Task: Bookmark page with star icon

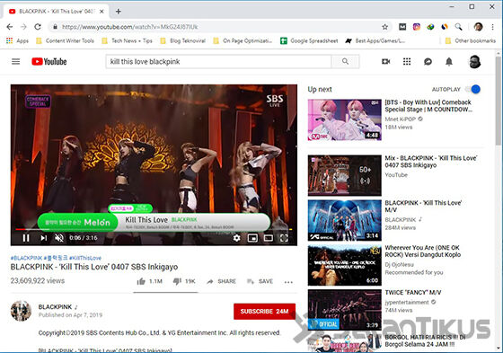Action: pyautogui.click(x=385, y=27)
